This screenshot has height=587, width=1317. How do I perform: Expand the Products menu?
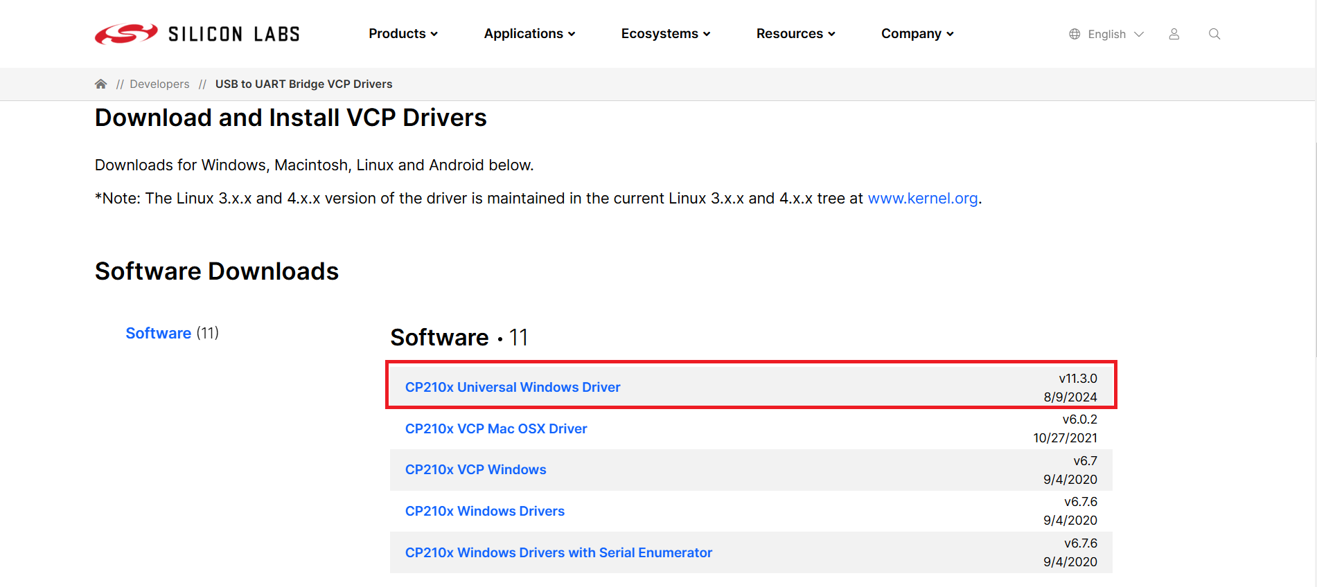click(x=403, y=34)
